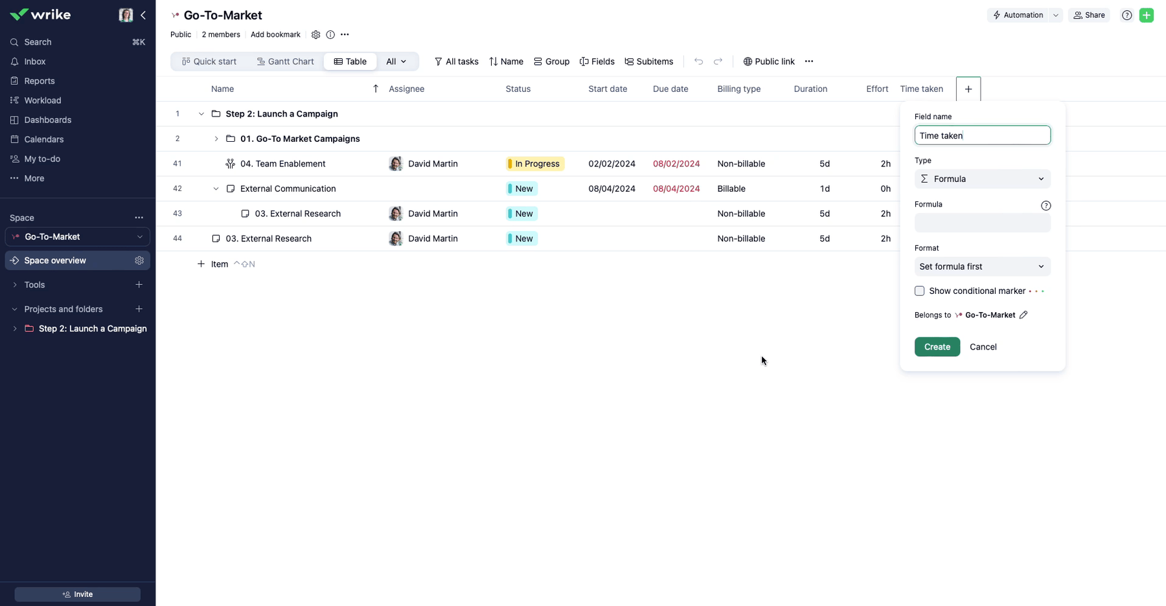The width and height of the screenshot is (1166, 606).
Task: Click the formula help question mark icon
Action: [1046, 205]
